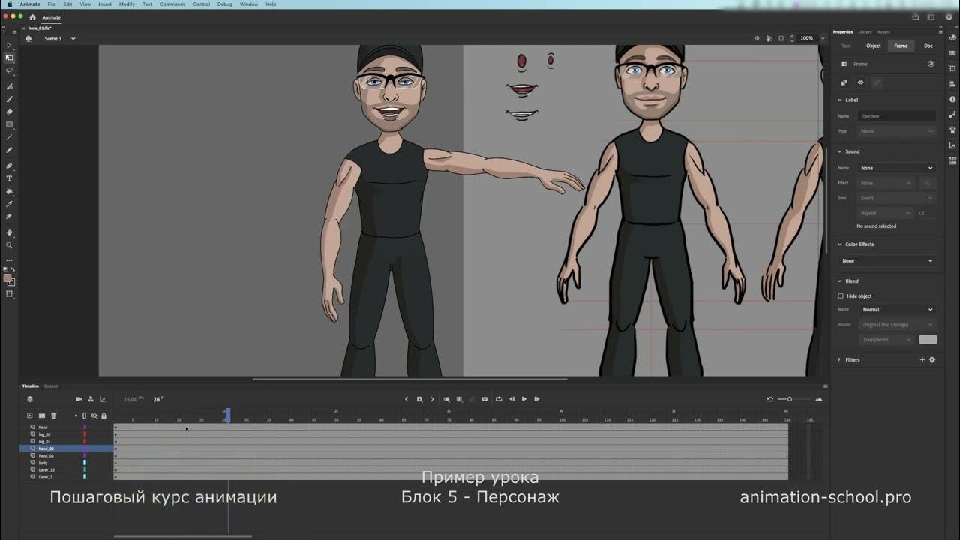Open the Filters options gear icon
Image resolution: width=960 pixels, height=540 pixels.
click(x=932, y=360)
